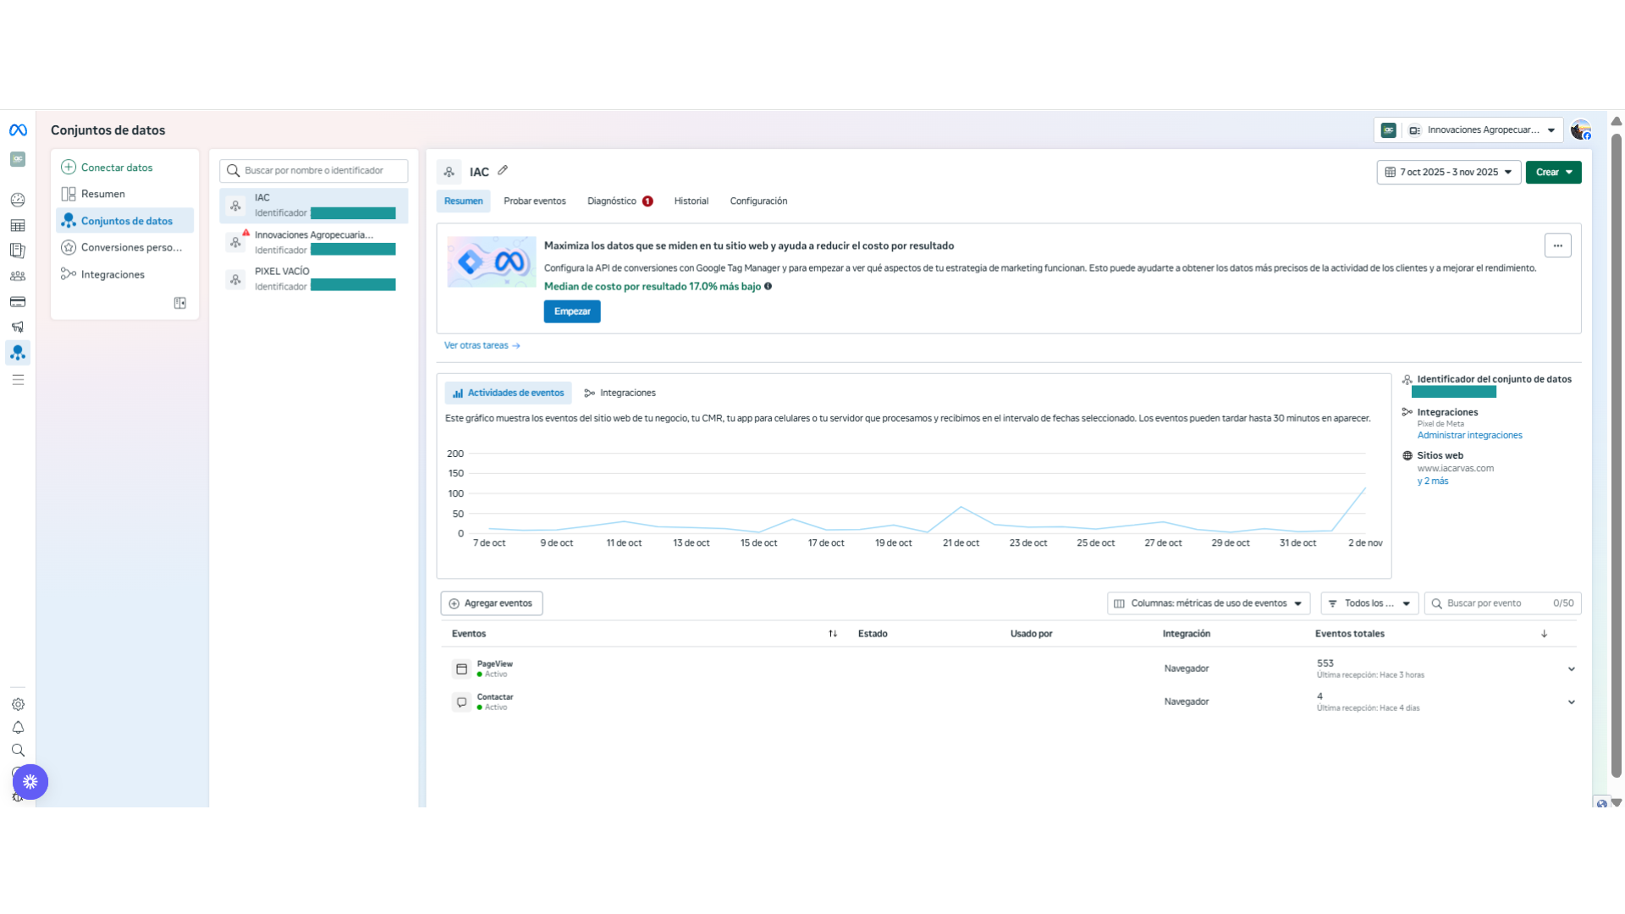Open the three-dot menu on recommendation card
Image resolution: width=1625 pixels, height=914 pixels.
tap(1557, 245)
